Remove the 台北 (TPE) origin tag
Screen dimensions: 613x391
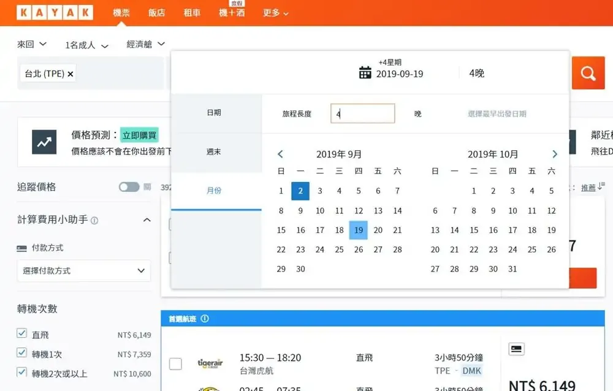click(x=70, y=74)
